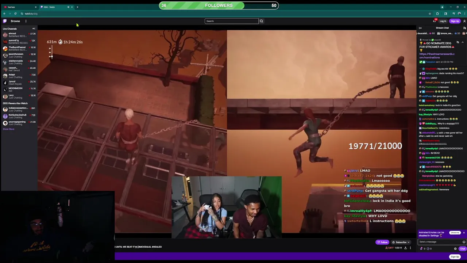467x263 pixels.
Task: View site information icon in address bar
Action: pos(22,14)
